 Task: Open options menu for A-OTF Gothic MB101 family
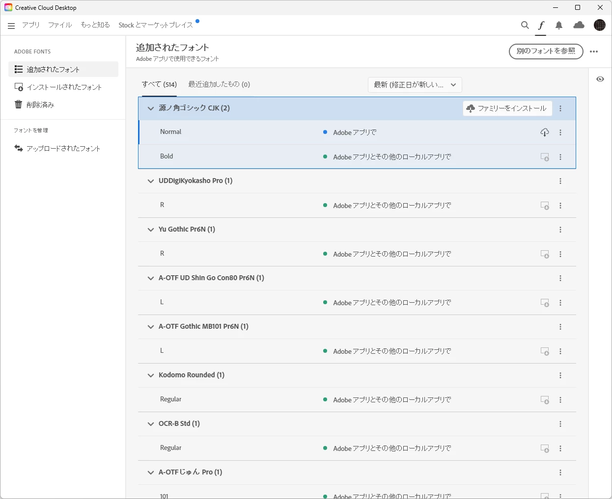[x=560, y=327]
